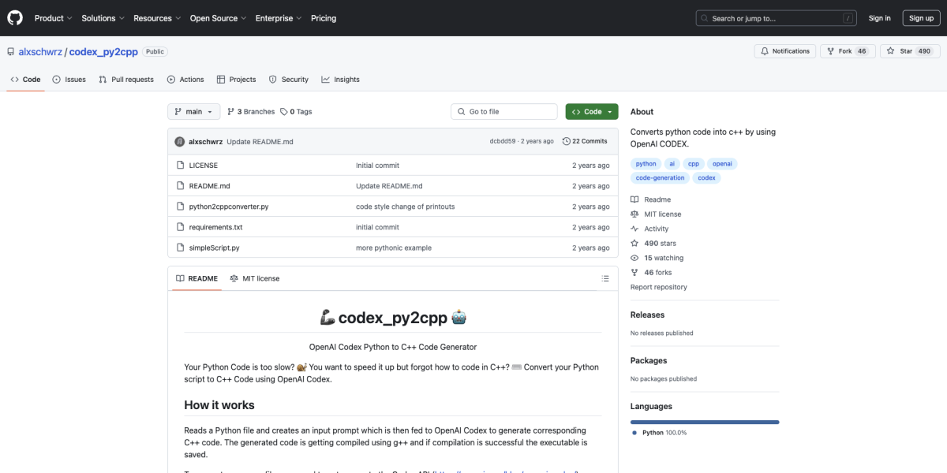Sign in to GitHub

click(879, 17)
